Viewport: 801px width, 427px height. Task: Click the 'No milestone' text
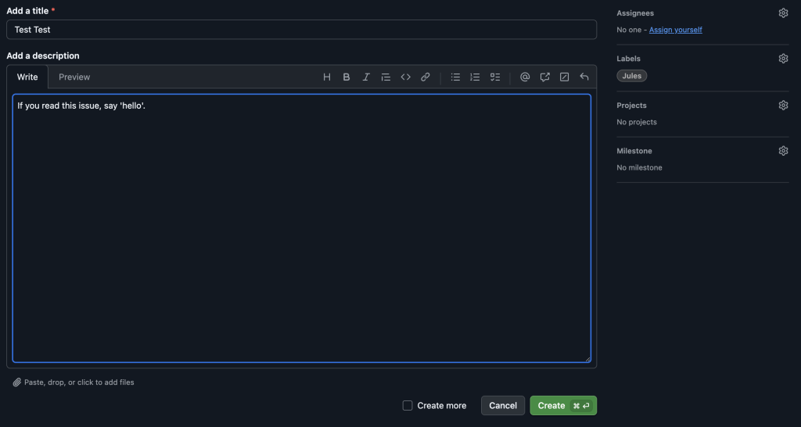pyautogui.click(x=639, y=167)
